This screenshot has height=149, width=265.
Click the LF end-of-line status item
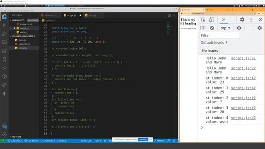click(105, 141)
